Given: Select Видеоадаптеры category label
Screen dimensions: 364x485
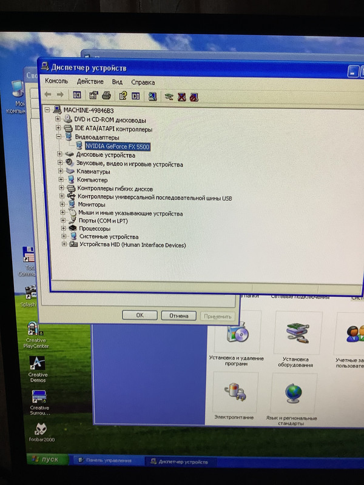Looking at the screenshot, I should (97, 138).
